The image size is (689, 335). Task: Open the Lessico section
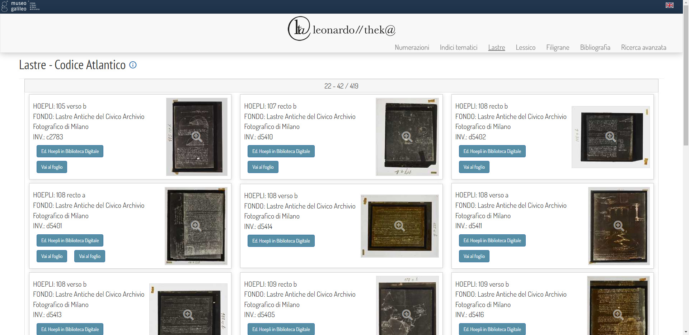525,47
